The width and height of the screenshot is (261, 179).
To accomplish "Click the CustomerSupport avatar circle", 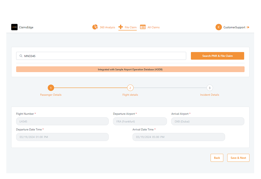I will pos(219,27).
